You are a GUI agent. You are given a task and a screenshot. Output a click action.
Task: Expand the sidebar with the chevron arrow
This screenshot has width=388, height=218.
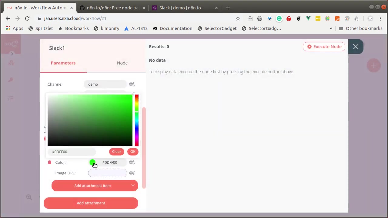pyautogui.click(x=12, y=54)
